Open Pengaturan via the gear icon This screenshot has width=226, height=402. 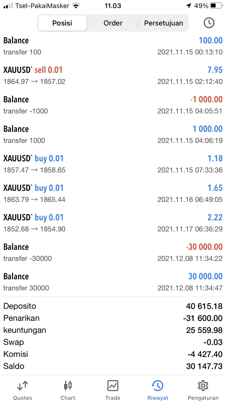[x=203, y=385]
